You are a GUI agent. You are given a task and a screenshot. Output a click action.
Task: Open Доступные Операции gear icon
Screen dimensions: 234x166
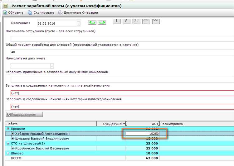tap(60, 12)
